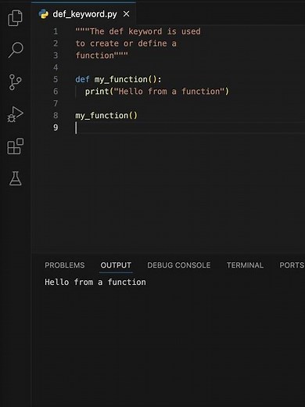Click docstring text 'to create or define a'

(x=126, y=43)
